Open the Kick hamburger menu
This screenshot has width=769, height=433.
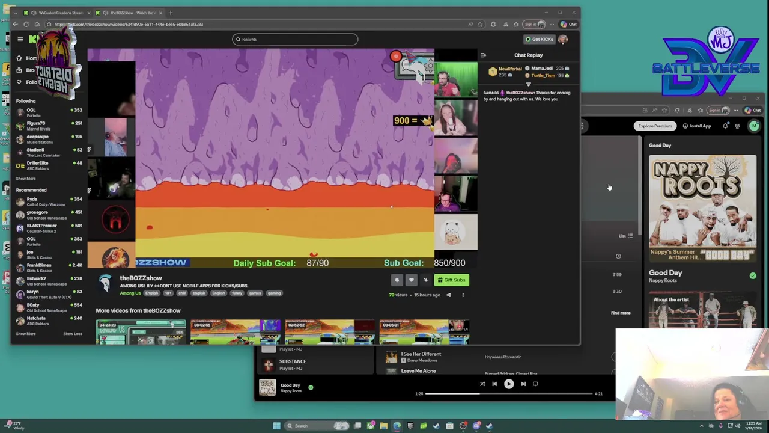click(x=20, y=40)
